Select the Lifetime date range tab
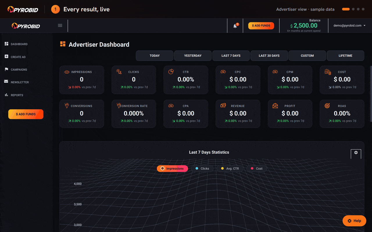Viewport: 372px width, 232px height. 346,56
